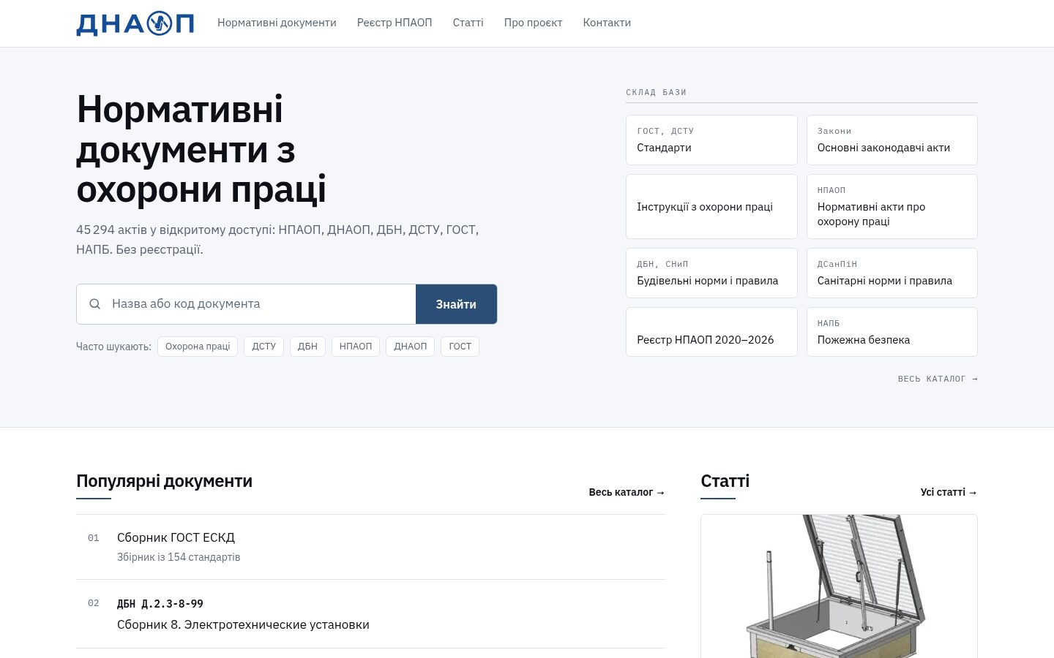The height and width of the screenshot is (658, 1054).
Task: Select the Охорона праці quick search chip
Action: coord(198,347)
